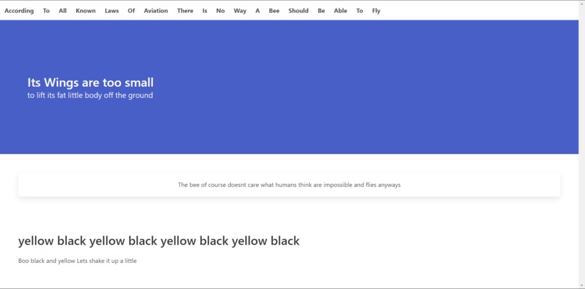Open the 'Able' navbar item
Image resolution: width=585 pixels, height=289 pixels.
coord(340,11)
